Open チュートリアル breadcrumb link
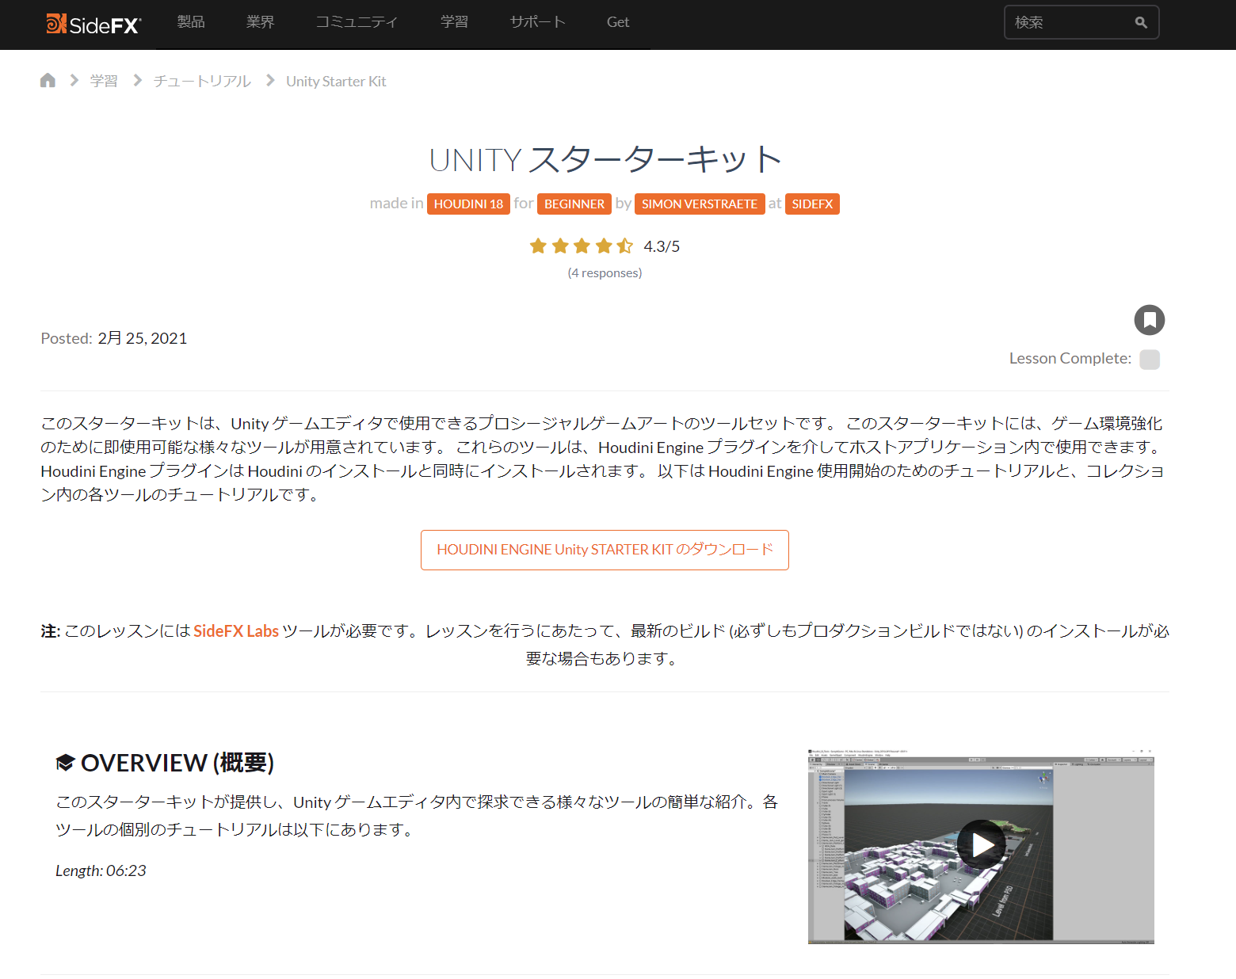 pyautogui.click(x=202, y=81)
